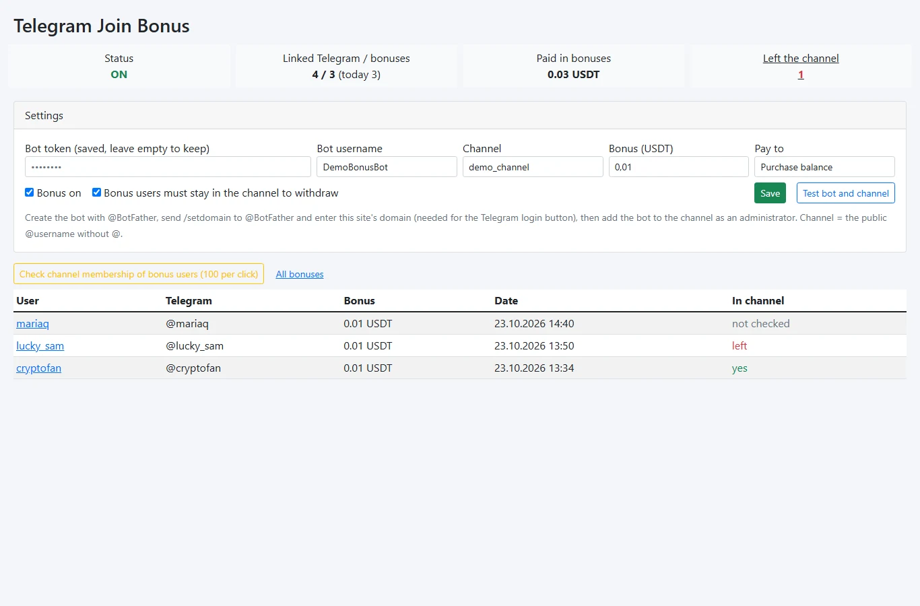Screen dimensions: 920x606
Task: Open user profile link "cryptofan"
Action: pos(38,368)
